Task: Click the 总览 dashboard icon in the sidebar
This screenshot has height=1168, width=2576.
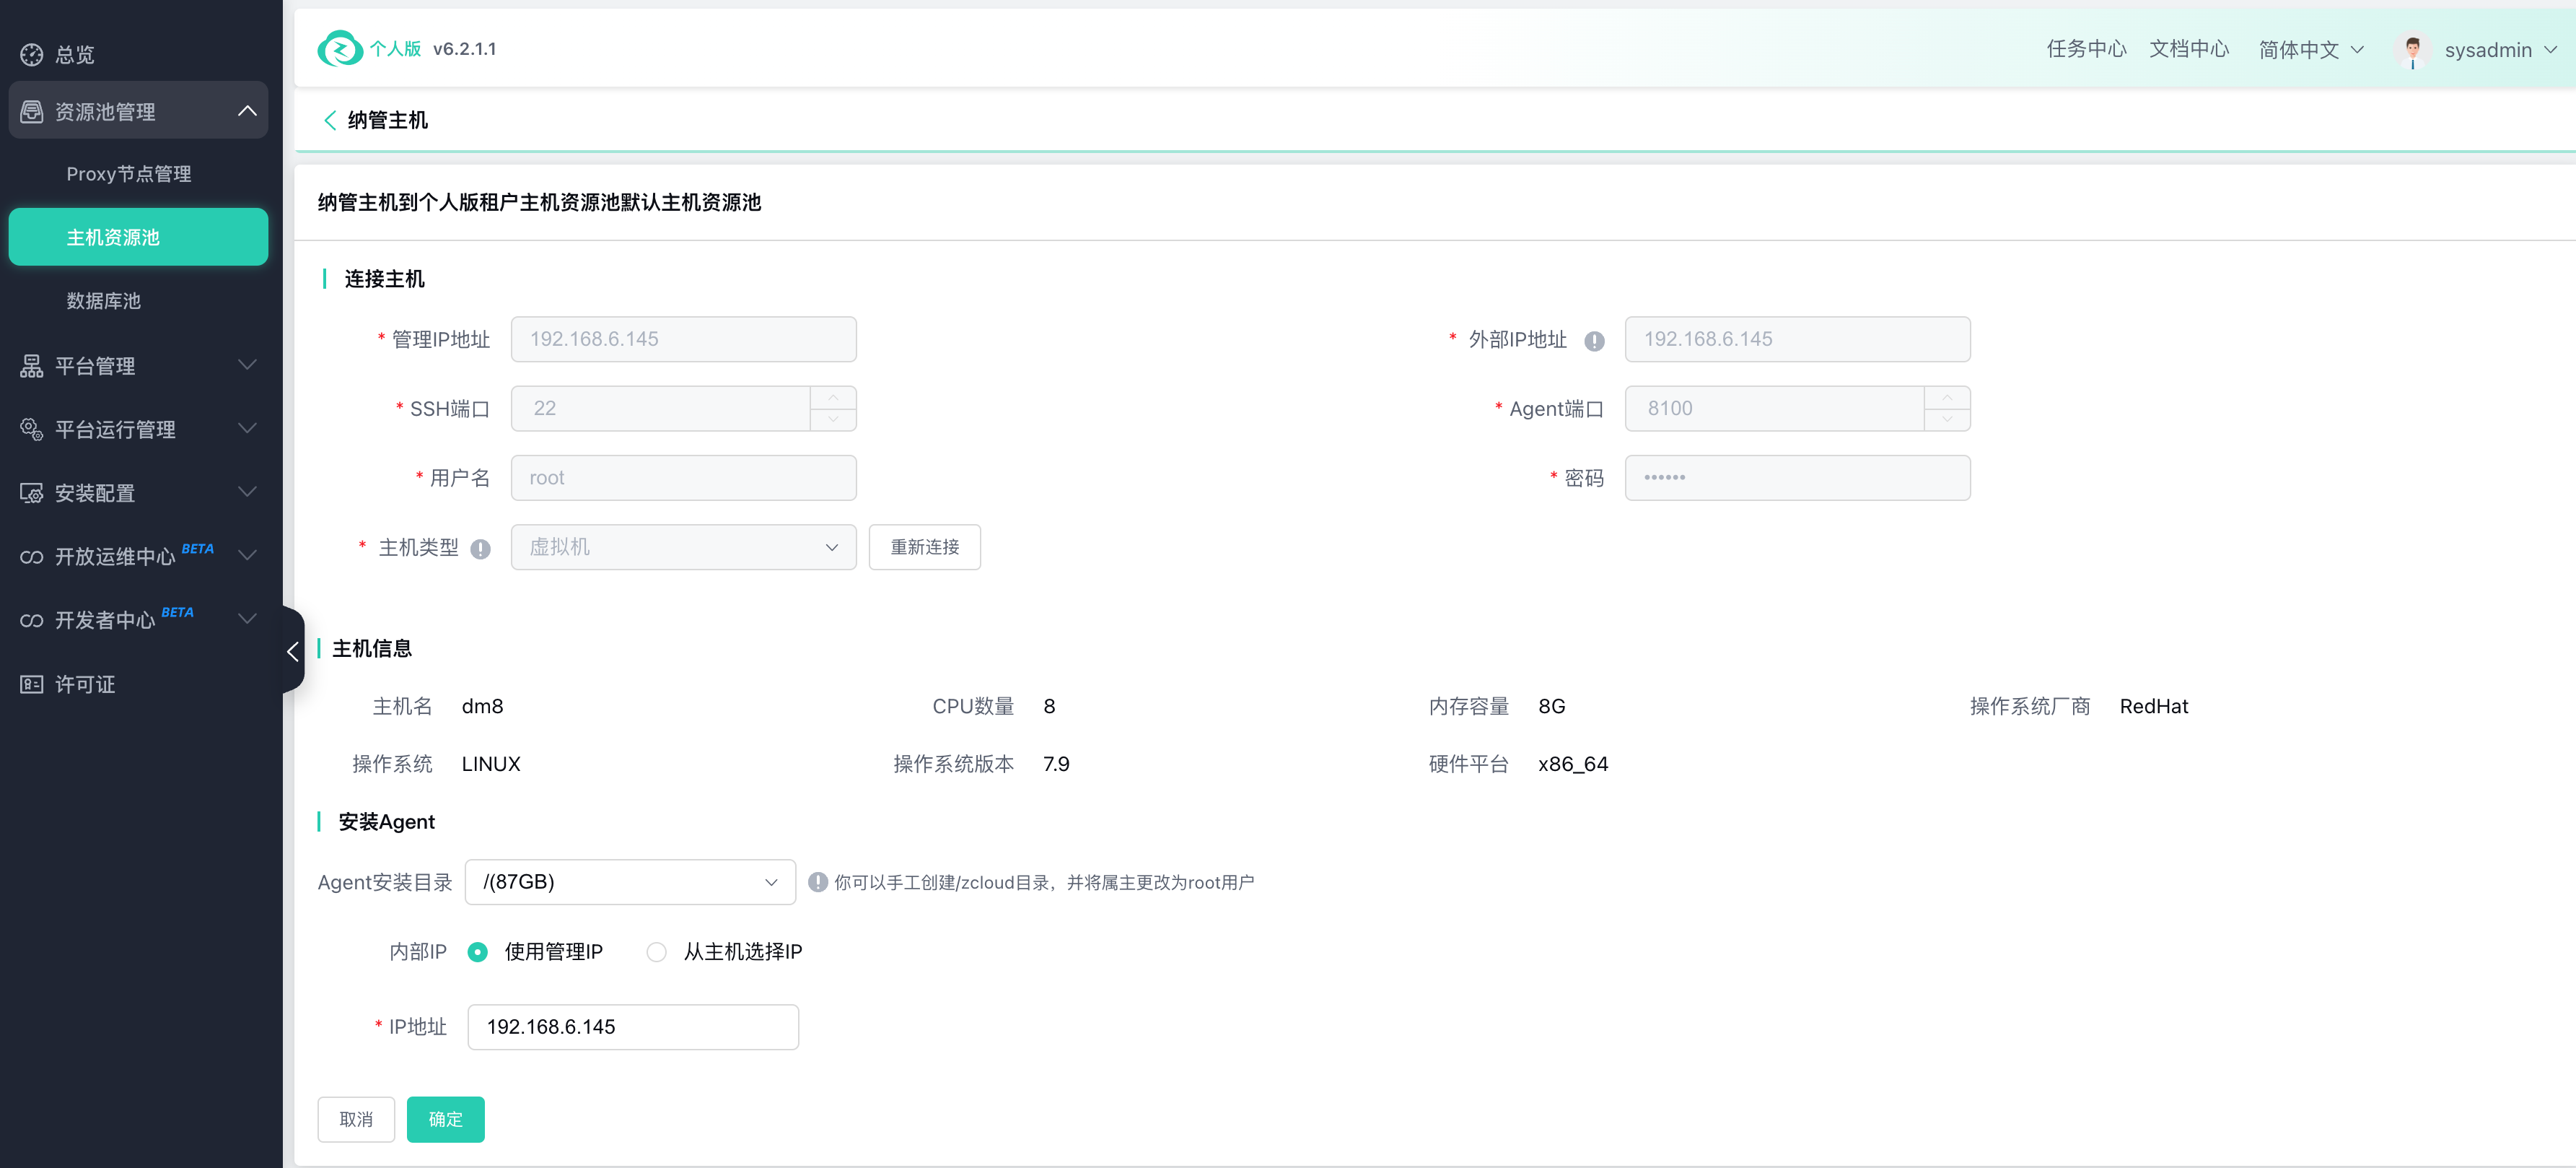Action: point(32,54)
